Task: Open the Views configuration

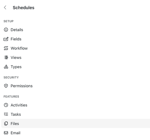Action: click(x=16, y=57)
